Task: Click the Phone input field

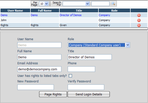Action: pyautogui.click(x=81, y=69)
